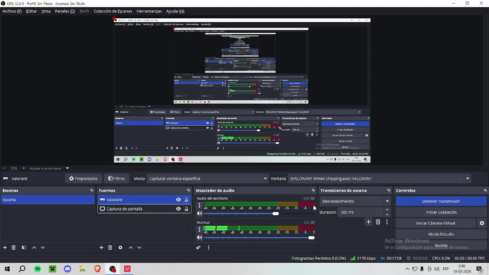Delete the selected scene with trash icon
489x275 pixels.
coord(13,247)
